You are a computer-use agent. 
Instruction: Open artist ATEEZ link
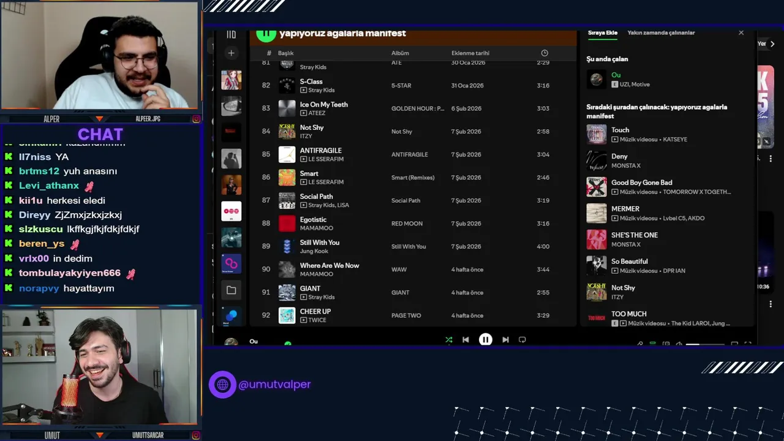point(317,113)
